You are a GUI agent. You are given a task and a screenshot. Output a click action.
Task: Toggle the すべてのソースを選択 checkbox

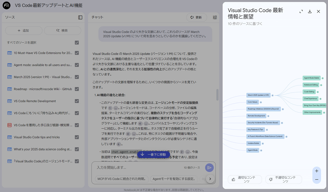[77, 43]
